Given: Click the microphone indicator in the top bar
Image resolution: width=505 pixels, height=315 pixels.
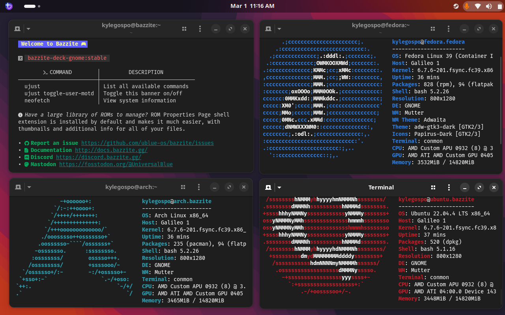Looking at the screenshot, I should click(467, 6).
